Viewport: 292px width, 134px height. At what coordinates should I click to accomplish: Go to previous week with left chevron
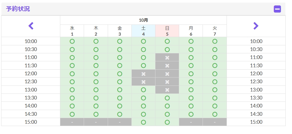click(31, 26)
